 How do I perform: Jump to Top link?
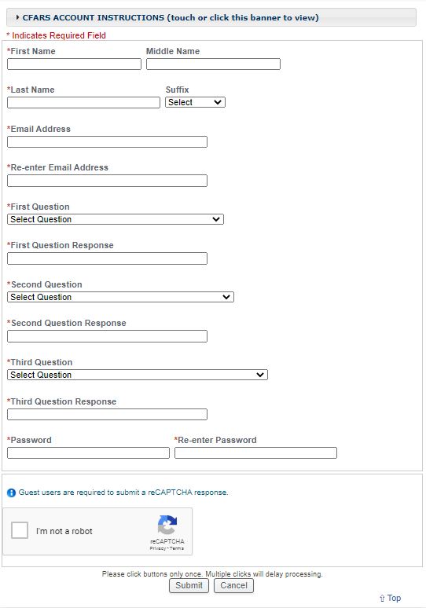click(x=394, y=598)
